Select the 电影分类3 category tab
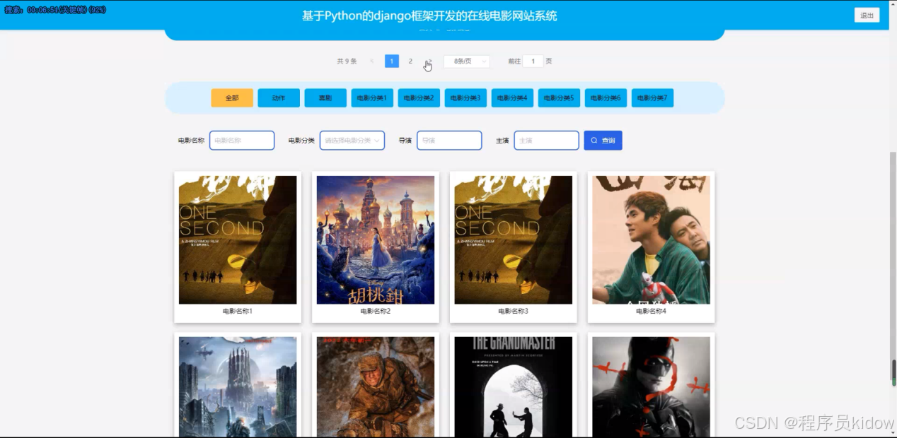The width and height of the screenshot is (897, 438). [x=465, y=98]
